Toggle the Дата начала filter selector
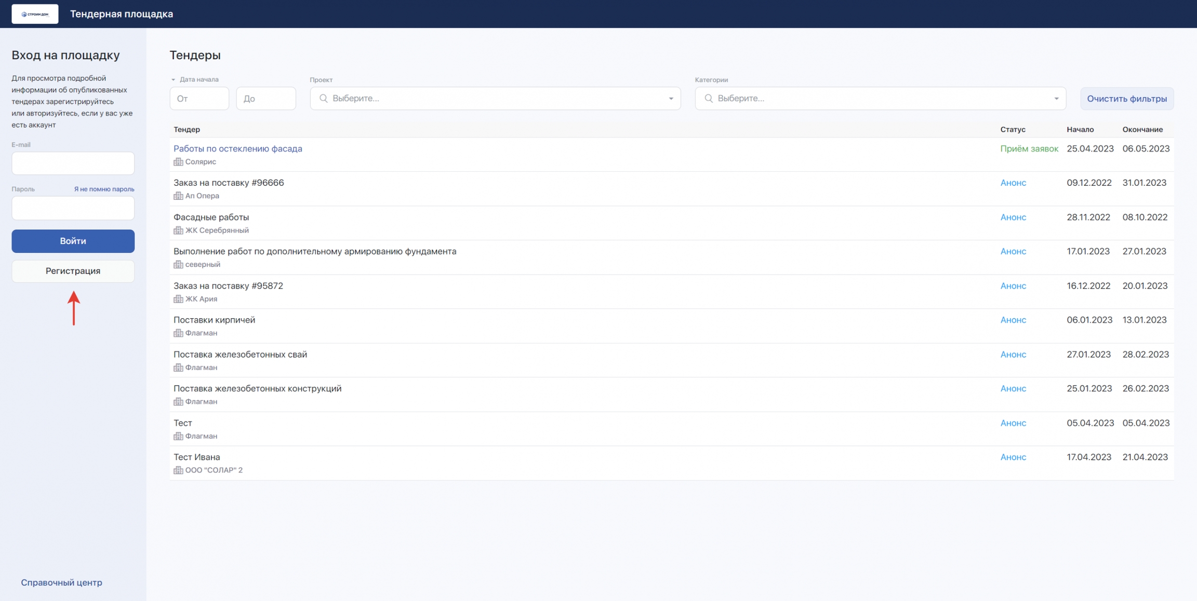The image size is (1197, 601). click(195, 79)
